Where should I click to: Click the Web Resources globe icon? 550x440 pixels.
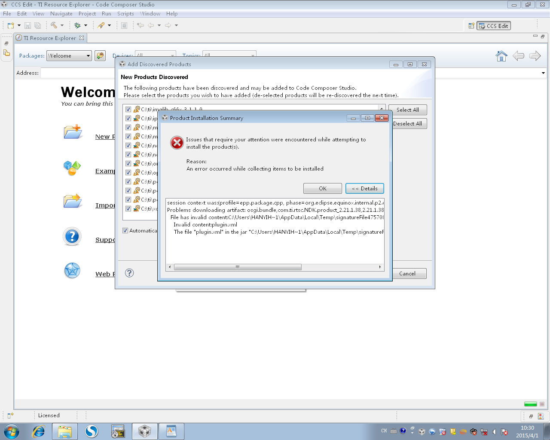(72, 271)
